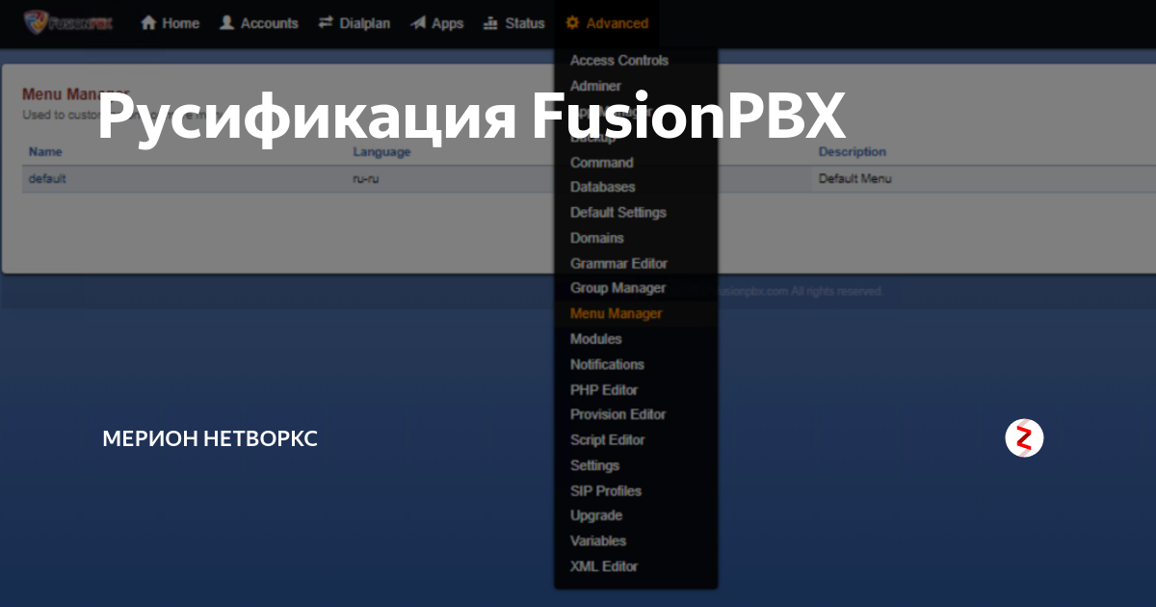Viewport: 1156px width, 607px height.
Task: Open SIP Profiles
Action: point(605,491)
